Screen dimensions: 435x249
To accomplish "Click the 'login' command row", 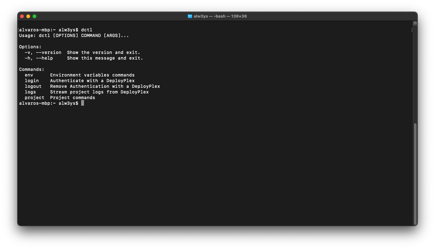I will [x=80, y=81].
